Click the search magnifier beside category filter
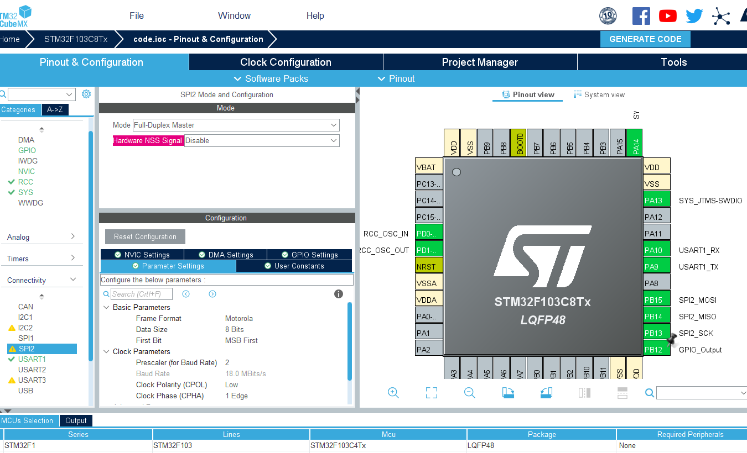Image resolution: width=747 pixels, height=453 pixels. 3,94
